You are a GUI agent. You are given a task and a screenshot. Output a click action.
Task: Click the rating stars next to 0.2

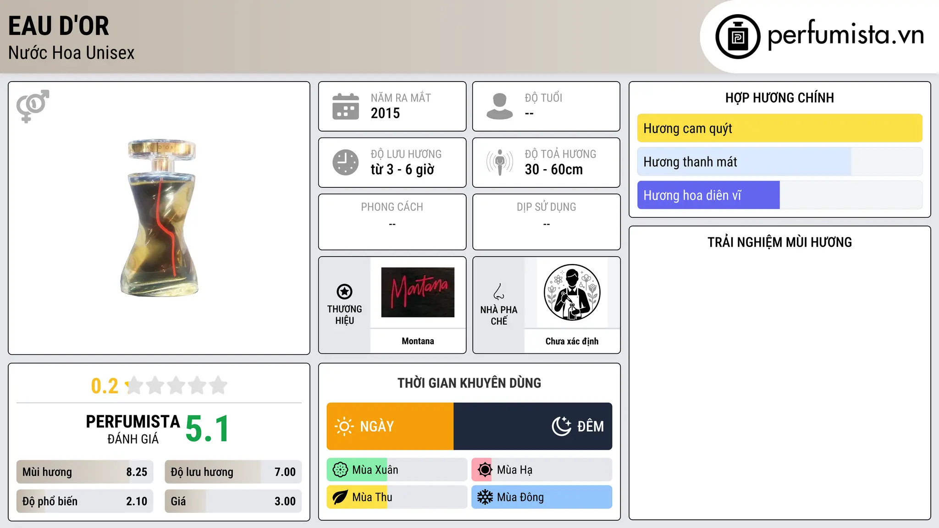coord(176,385)
